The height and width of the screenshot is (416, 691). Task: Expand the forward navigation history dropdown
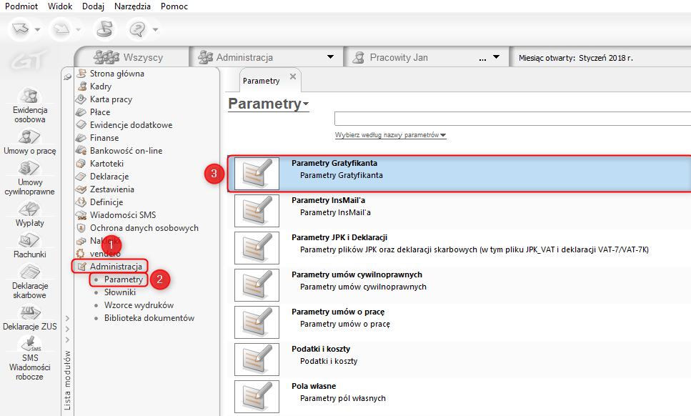click(78, 29)
